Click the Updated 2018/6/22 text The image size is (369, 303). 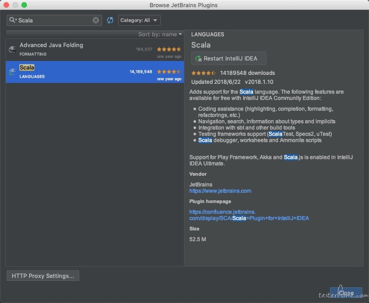pyautogui.click(x=216, y=82)
